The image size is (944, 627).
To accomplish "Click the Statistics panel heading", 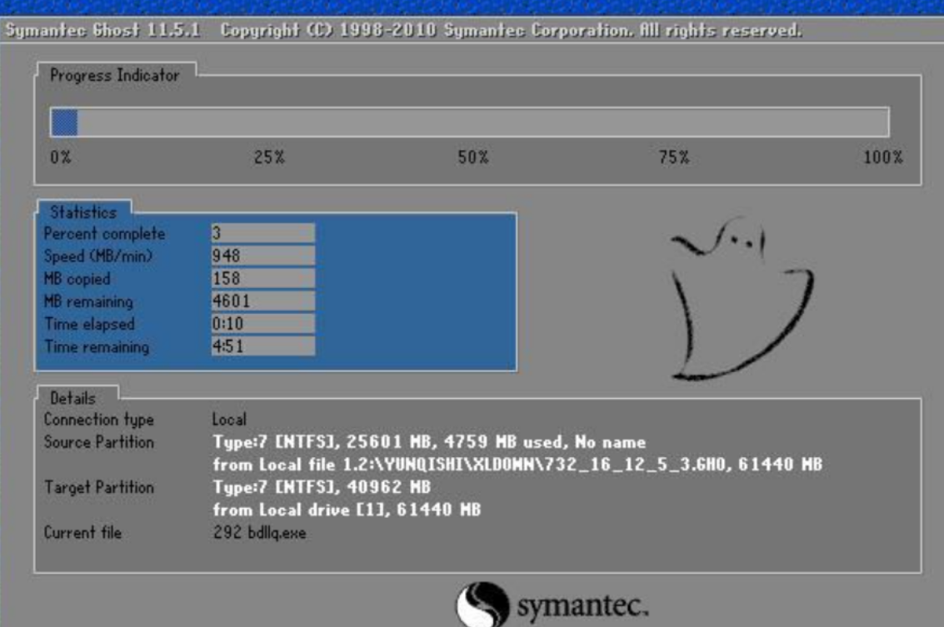I will tap(83, 211).
